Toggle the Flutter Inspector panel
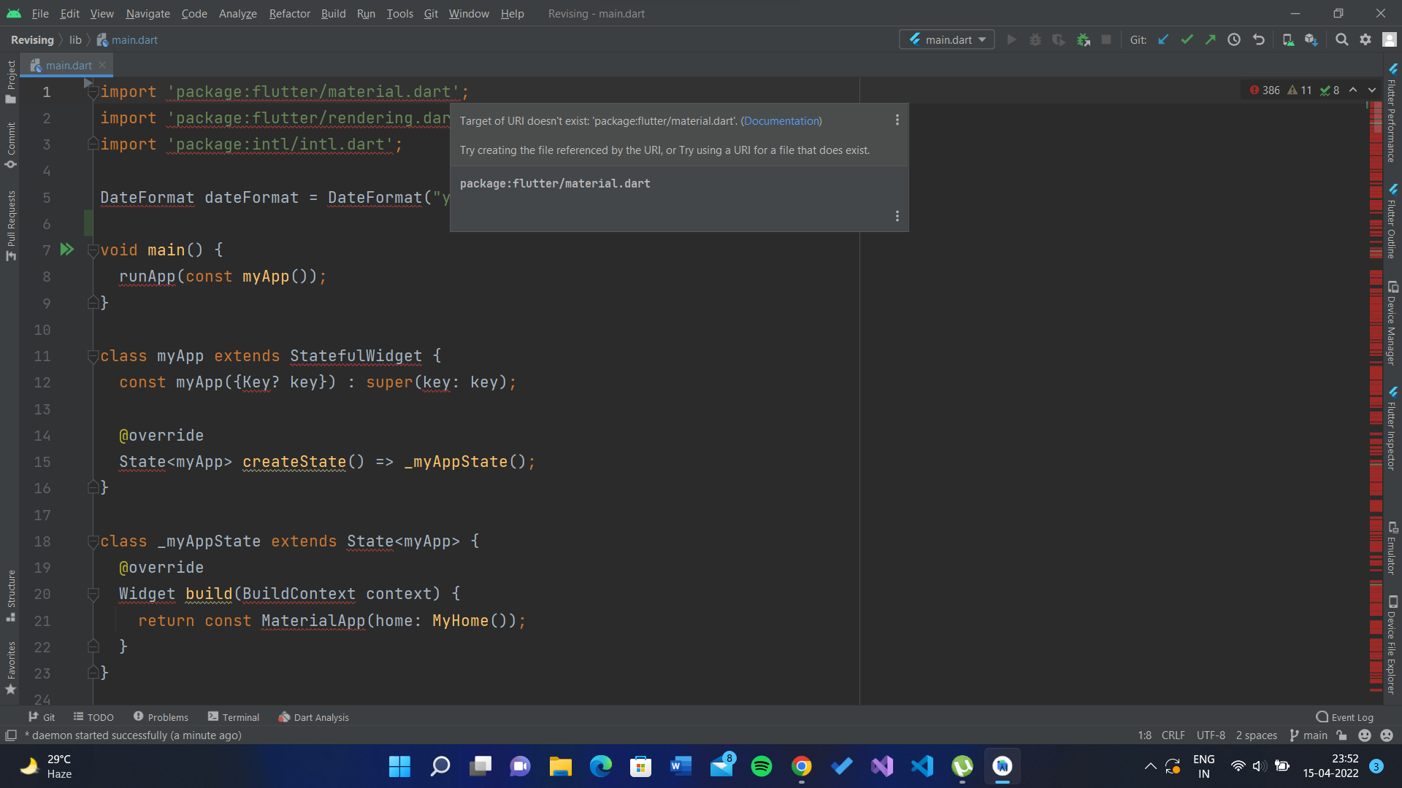This screenshot has width=1402, height=788. 1392,429
